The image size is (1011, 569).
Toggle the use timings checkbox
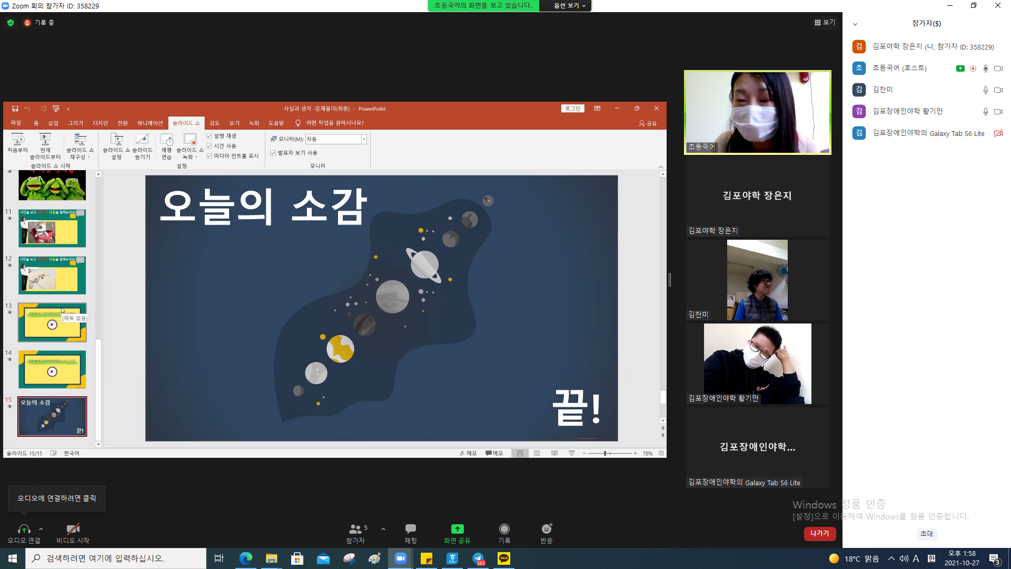(210, 146)
